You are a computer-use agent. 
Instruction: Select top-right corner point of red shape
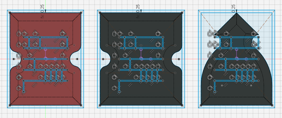(x=81, y=13)
